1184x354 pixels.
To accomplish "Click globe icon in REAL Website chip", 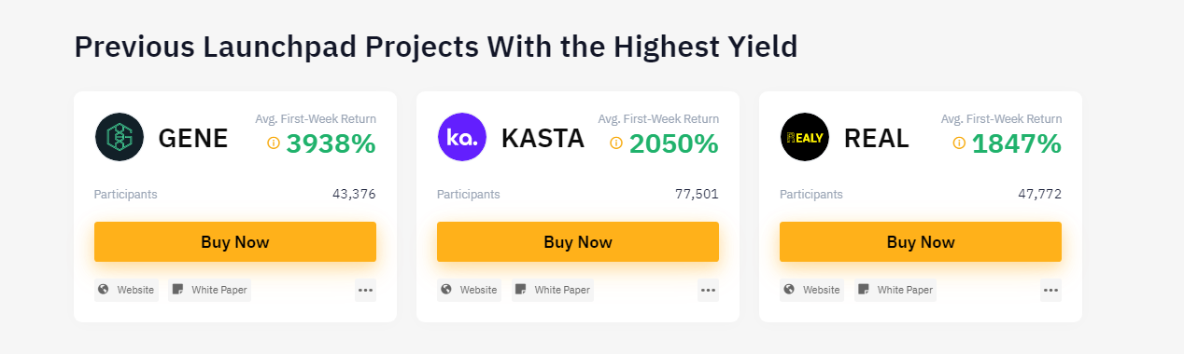I will point(790,290).
